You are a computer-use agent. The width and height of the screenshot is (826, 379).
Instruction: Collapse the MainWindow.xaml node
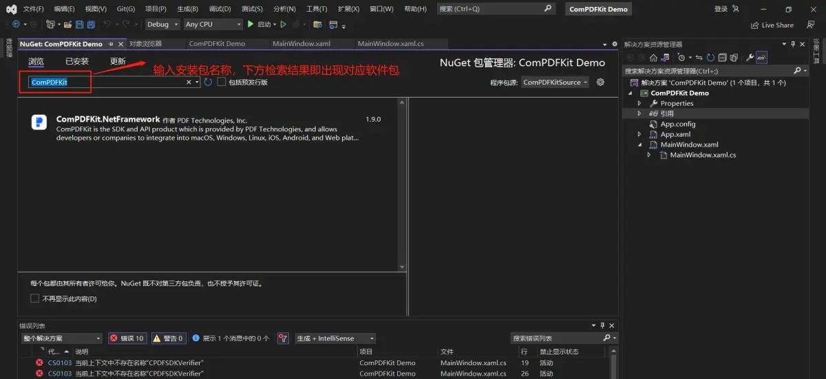(x=639, y=144)
